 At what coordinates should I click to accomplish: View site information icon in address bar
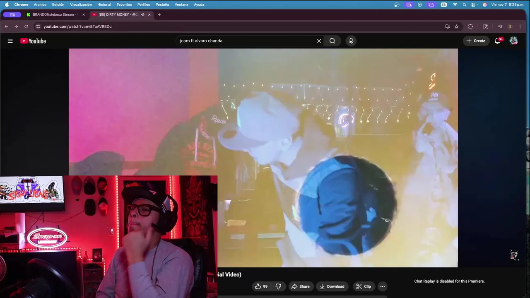coord(38,26)
